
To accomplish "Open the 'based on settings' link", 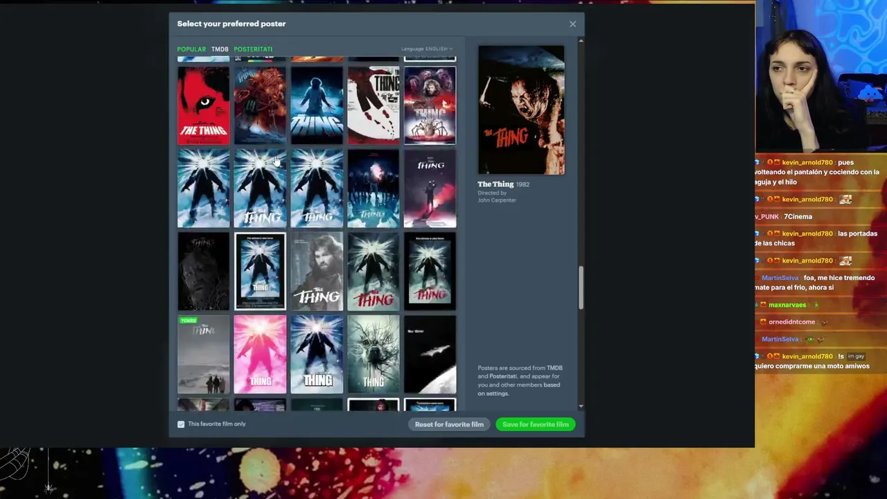I will pyautogui.click(x=519, y=389).
